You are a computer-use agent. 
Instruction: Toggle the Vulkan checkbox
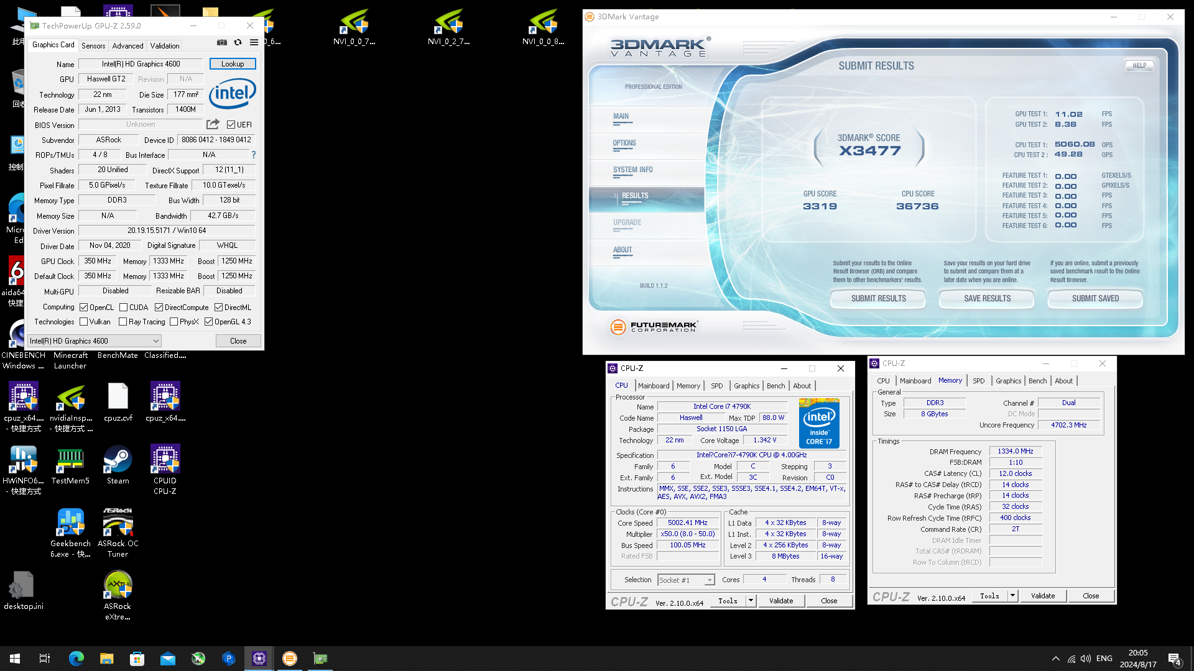83,321
